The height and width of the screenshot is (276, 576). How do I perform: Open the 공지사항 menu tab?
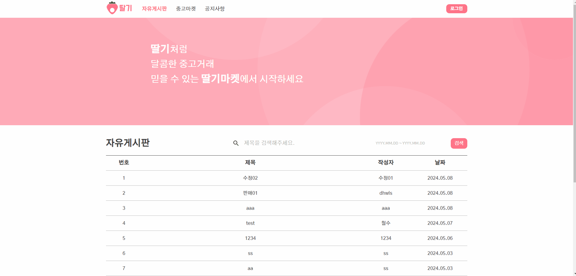point(215,9)
